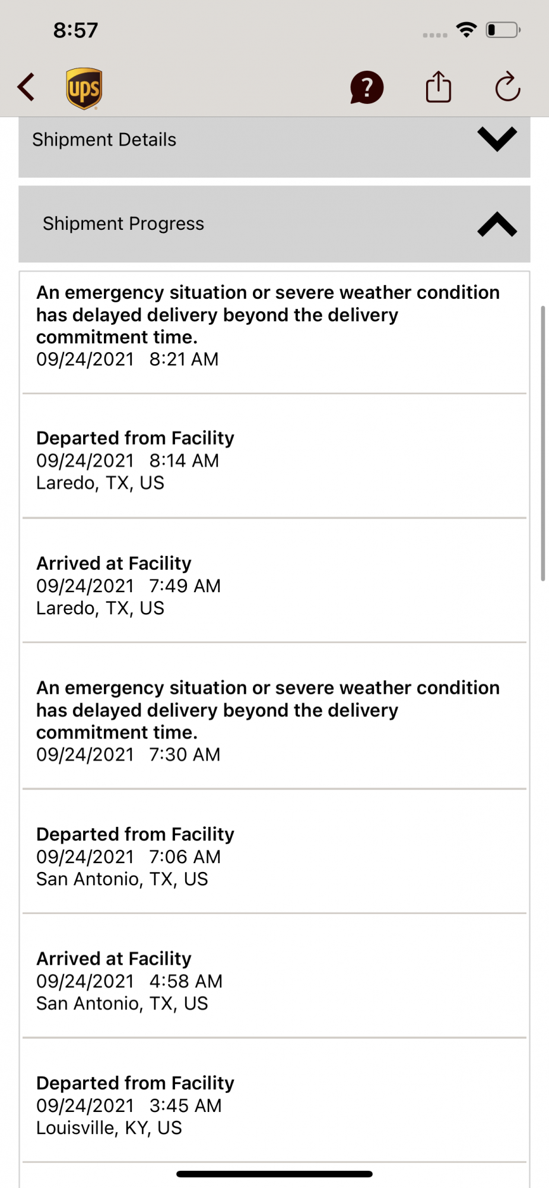Tap the Wi-Fi status icon
Viewport: 549px width, 1188px height.
pos(467,30)
